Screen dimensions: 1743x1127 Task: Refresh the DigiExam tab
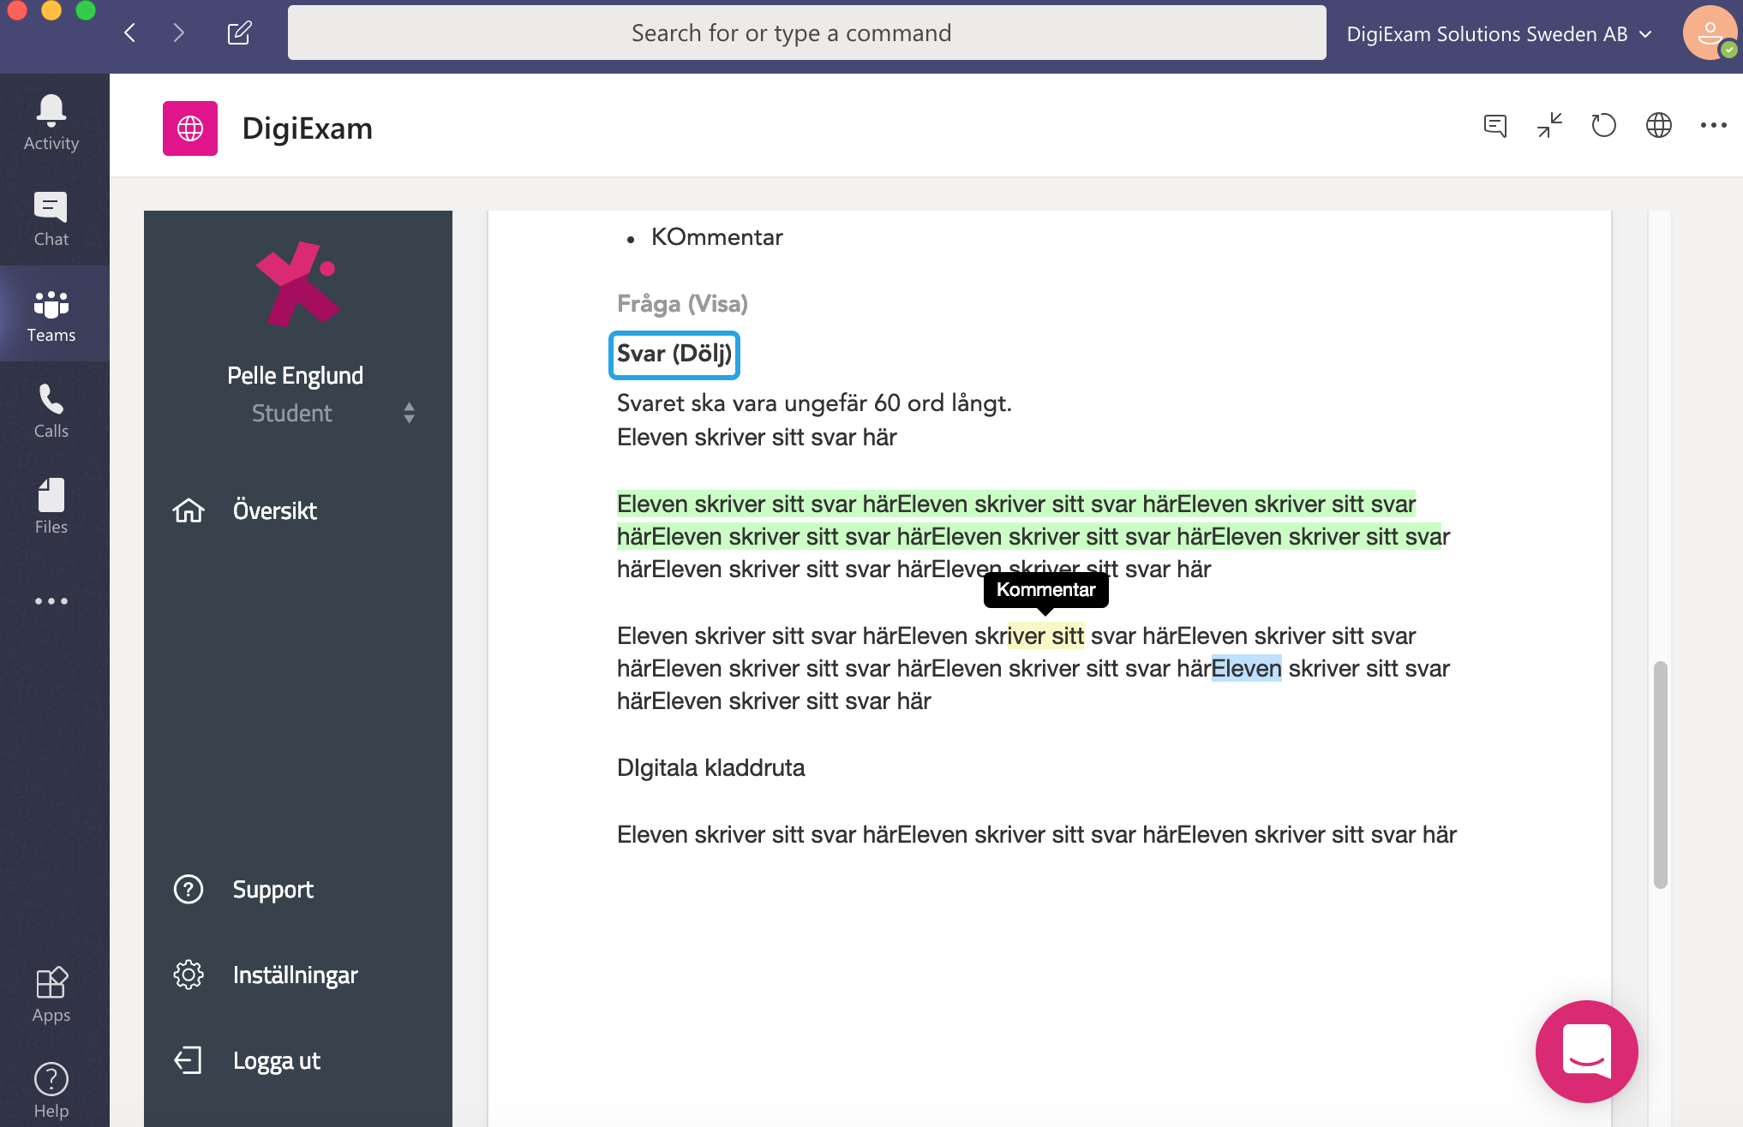click(1603, 125)
